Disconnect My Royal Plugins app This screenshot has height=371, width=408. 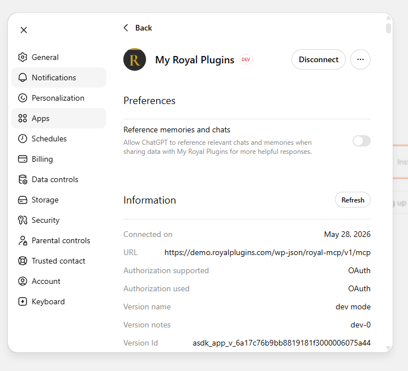pos(319,59)
